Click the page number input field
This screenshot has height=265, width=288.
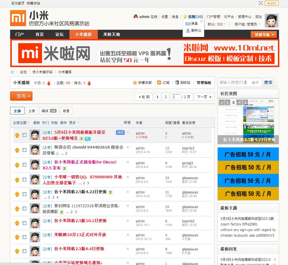(x=176, y=97)
